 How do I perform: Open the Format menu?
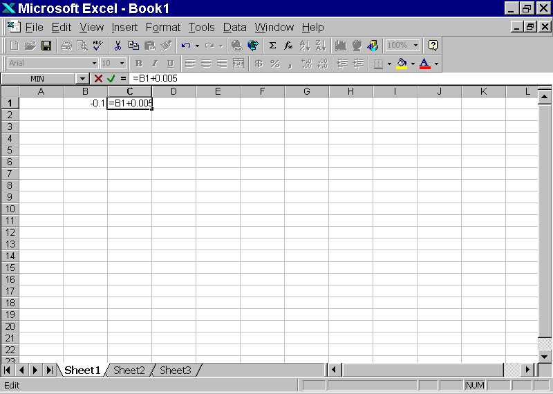pyautogui.click(x=162, y=27)
